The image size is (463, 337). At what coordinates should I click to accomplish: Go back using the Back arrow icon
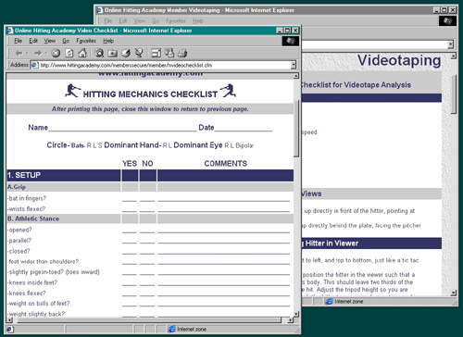19,54
